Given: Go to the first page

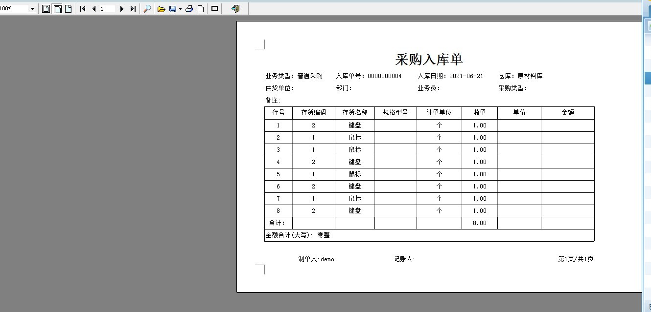Looking at the screenshot, I should [x=83, y=9].
